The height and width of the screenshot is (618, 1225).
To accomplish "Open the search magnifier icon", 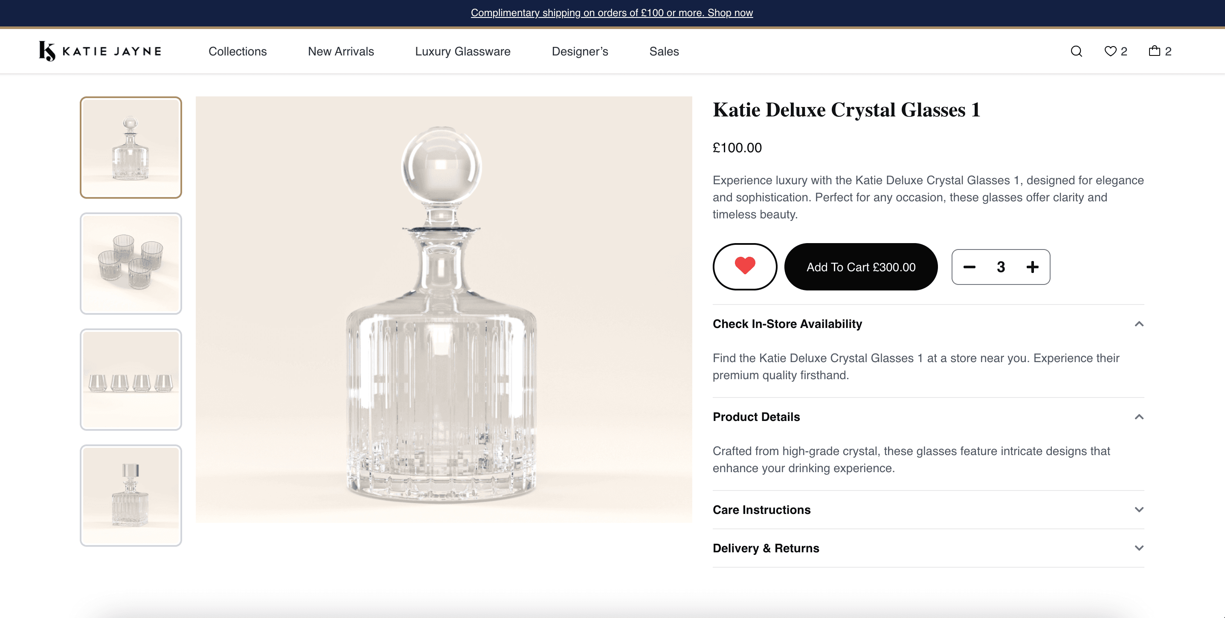I will (1076, 51).
